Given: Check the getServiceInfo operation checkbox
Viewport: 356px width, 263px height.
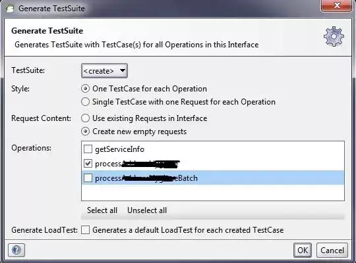Looking at the screenshot, I should pyautogui.click(x=88, y=149).
